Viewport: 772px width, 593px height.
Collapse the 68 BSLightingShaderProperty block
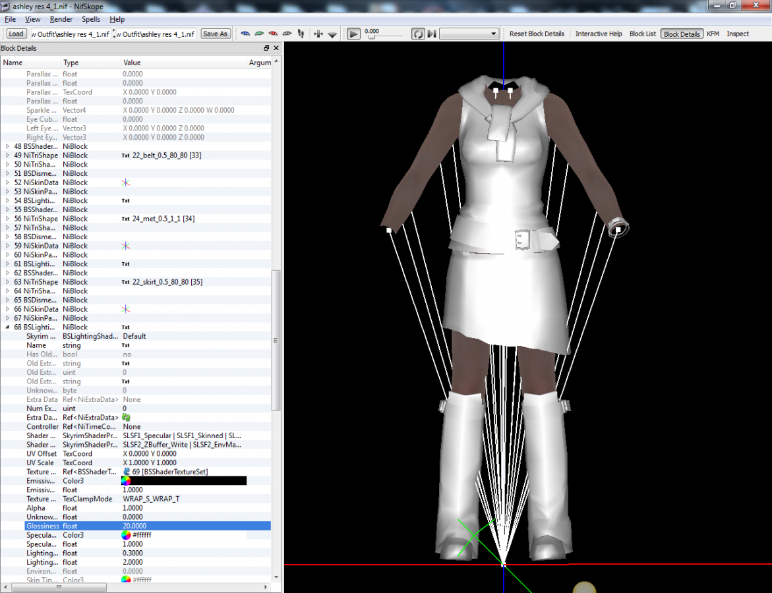tap(8, 327)
